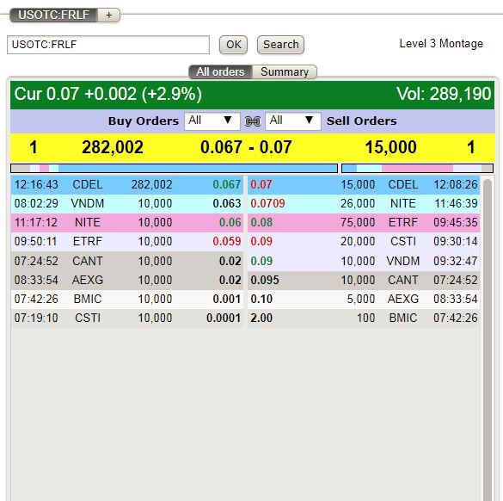
Task: Click sell timestamp 12:08:26
Action: [456, 185]
